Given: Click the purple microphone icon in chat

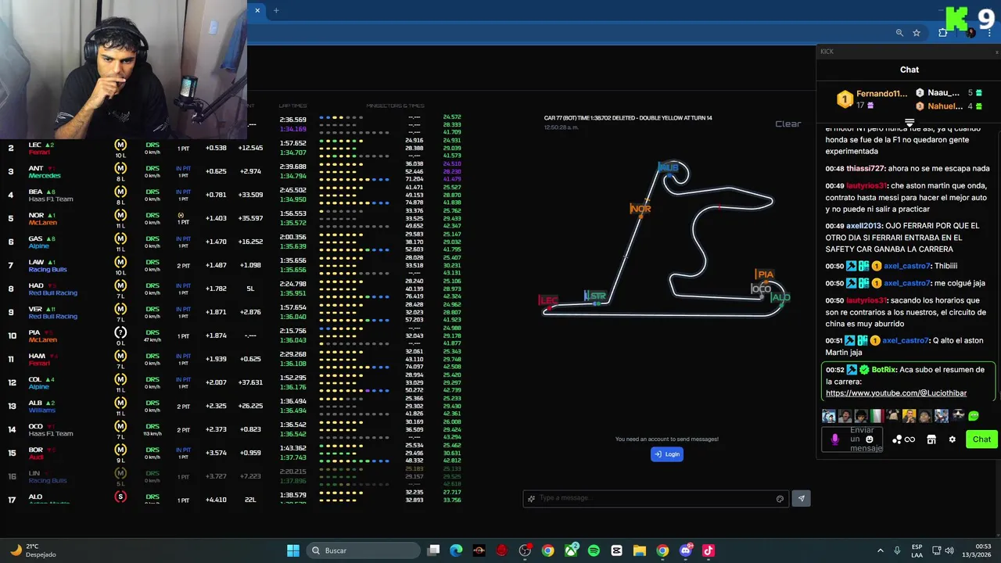Looking at the screenshot, I should (834, 439).
